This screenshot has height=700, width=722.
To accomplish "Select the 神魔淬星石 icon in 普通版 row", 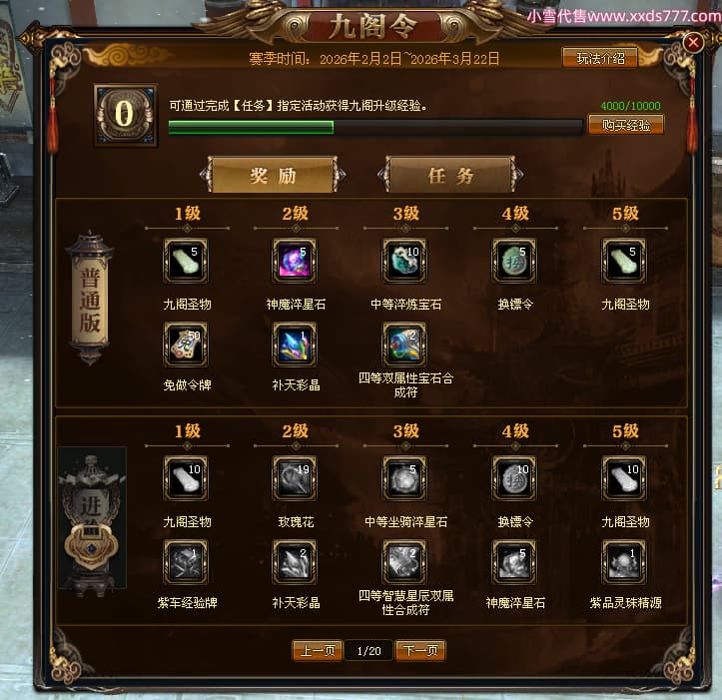I will click(295, 261).
